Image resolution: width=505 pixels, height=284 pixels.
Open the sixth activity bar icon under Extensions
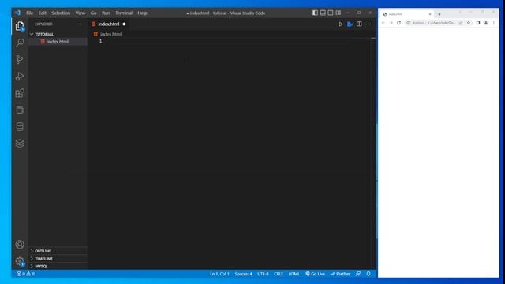(20, 110)
